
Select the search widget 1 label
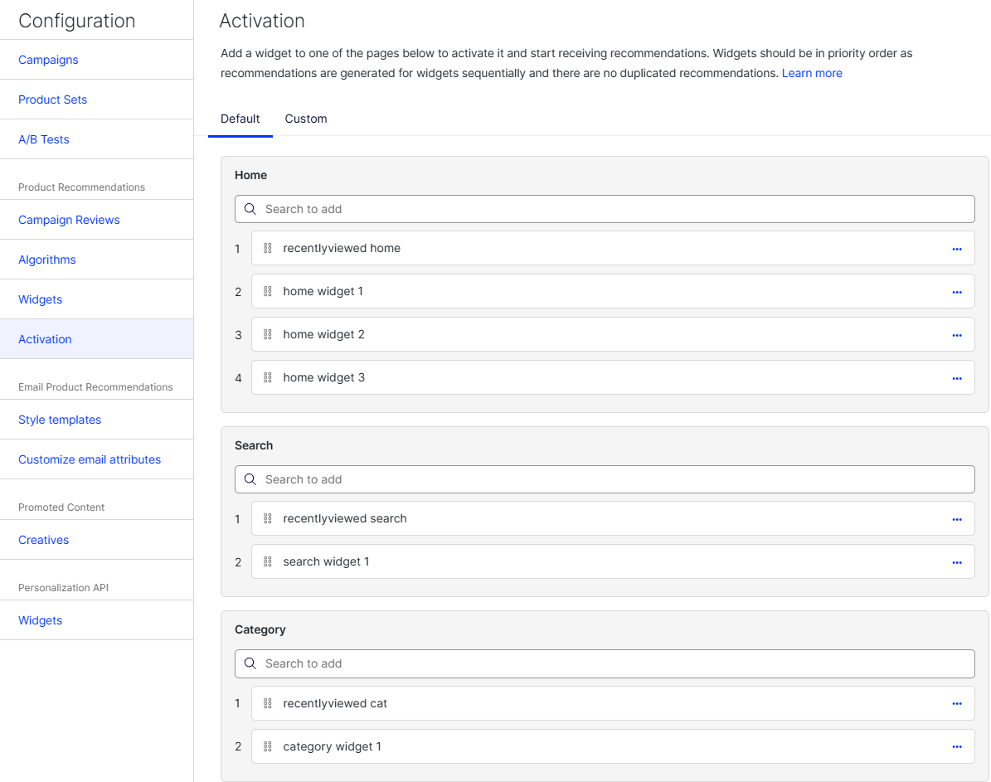point(326,561)
